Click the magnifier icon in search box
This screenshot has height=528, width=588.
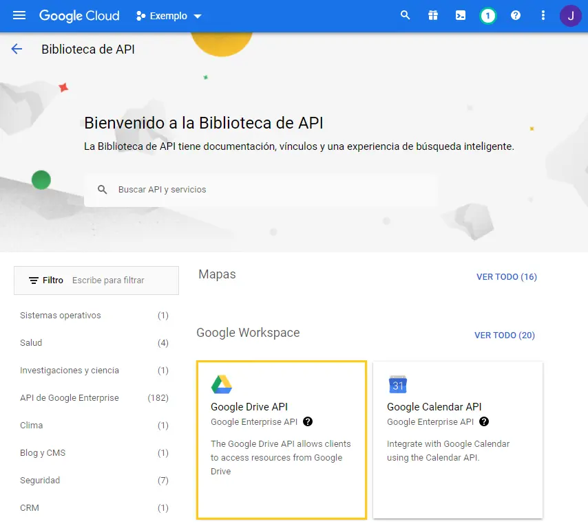(103, 190)
